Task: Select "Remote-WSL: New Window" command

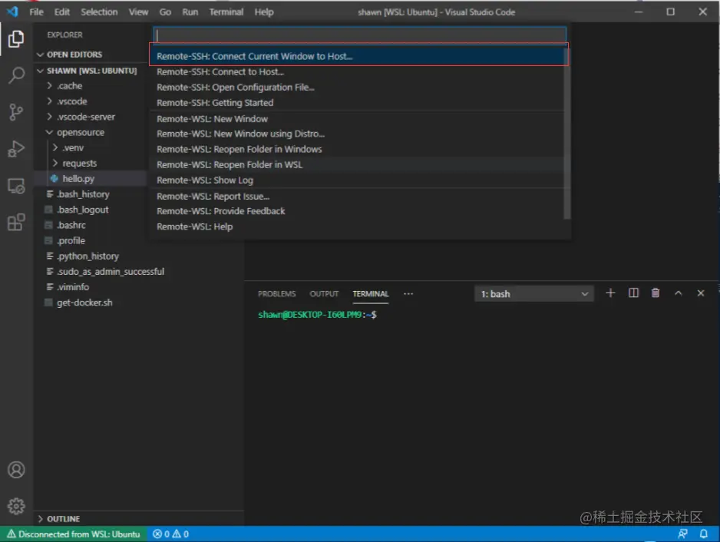Action: (x=211, y=118)
